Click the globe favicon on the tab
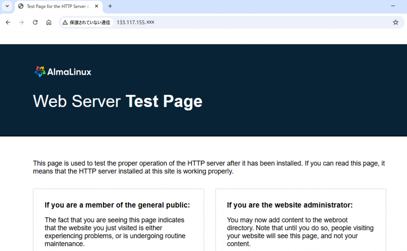 (21, 6)
